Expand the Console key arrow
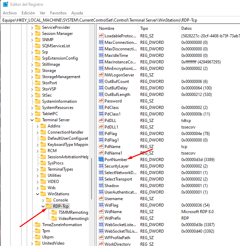The width and height of the screenshot is (240, 246). pyautogui.click(x=43, y=200)
